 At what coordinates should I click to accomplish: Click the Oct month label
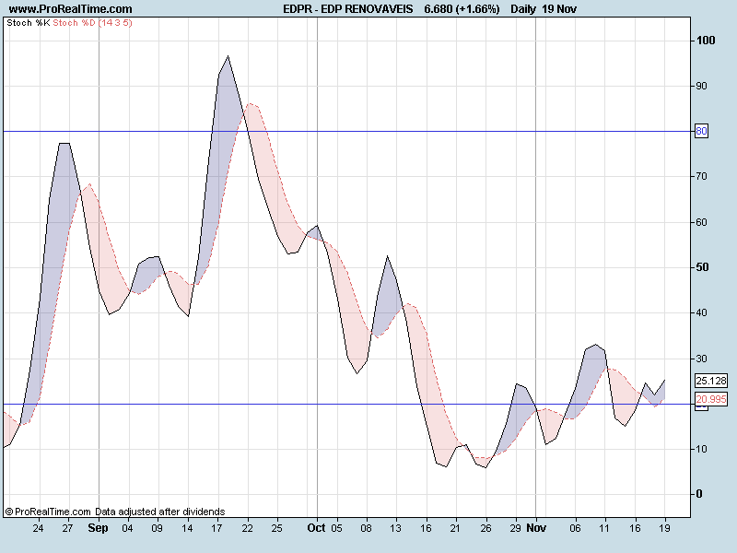pyautogui.click(x=316, y=527)
